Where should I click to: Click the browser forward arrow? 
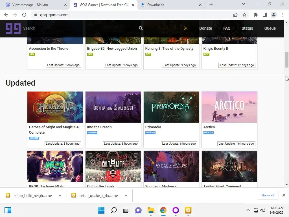(x=15, y=15)
